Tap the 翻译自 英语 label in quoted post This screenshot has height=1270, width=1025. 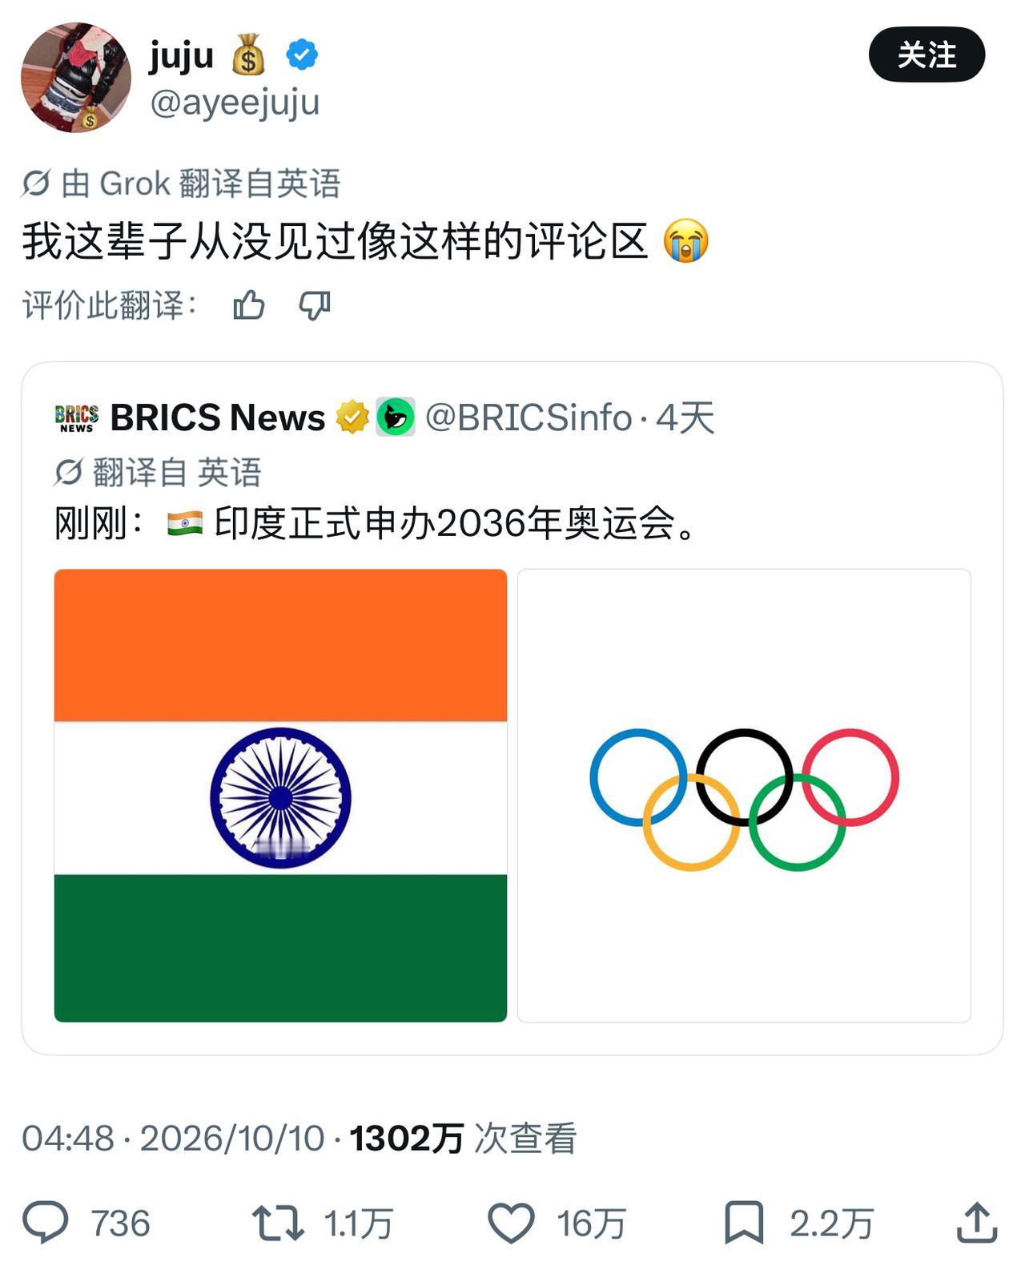click(x=158, y=472)
